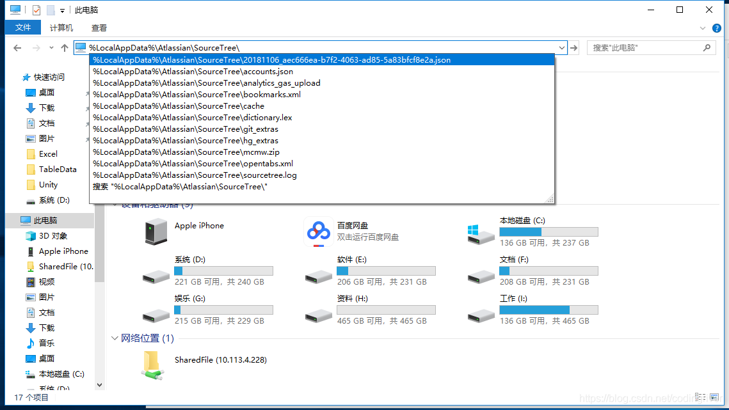Click the address bar path text

pyautogui.click(x=164, y=48)
